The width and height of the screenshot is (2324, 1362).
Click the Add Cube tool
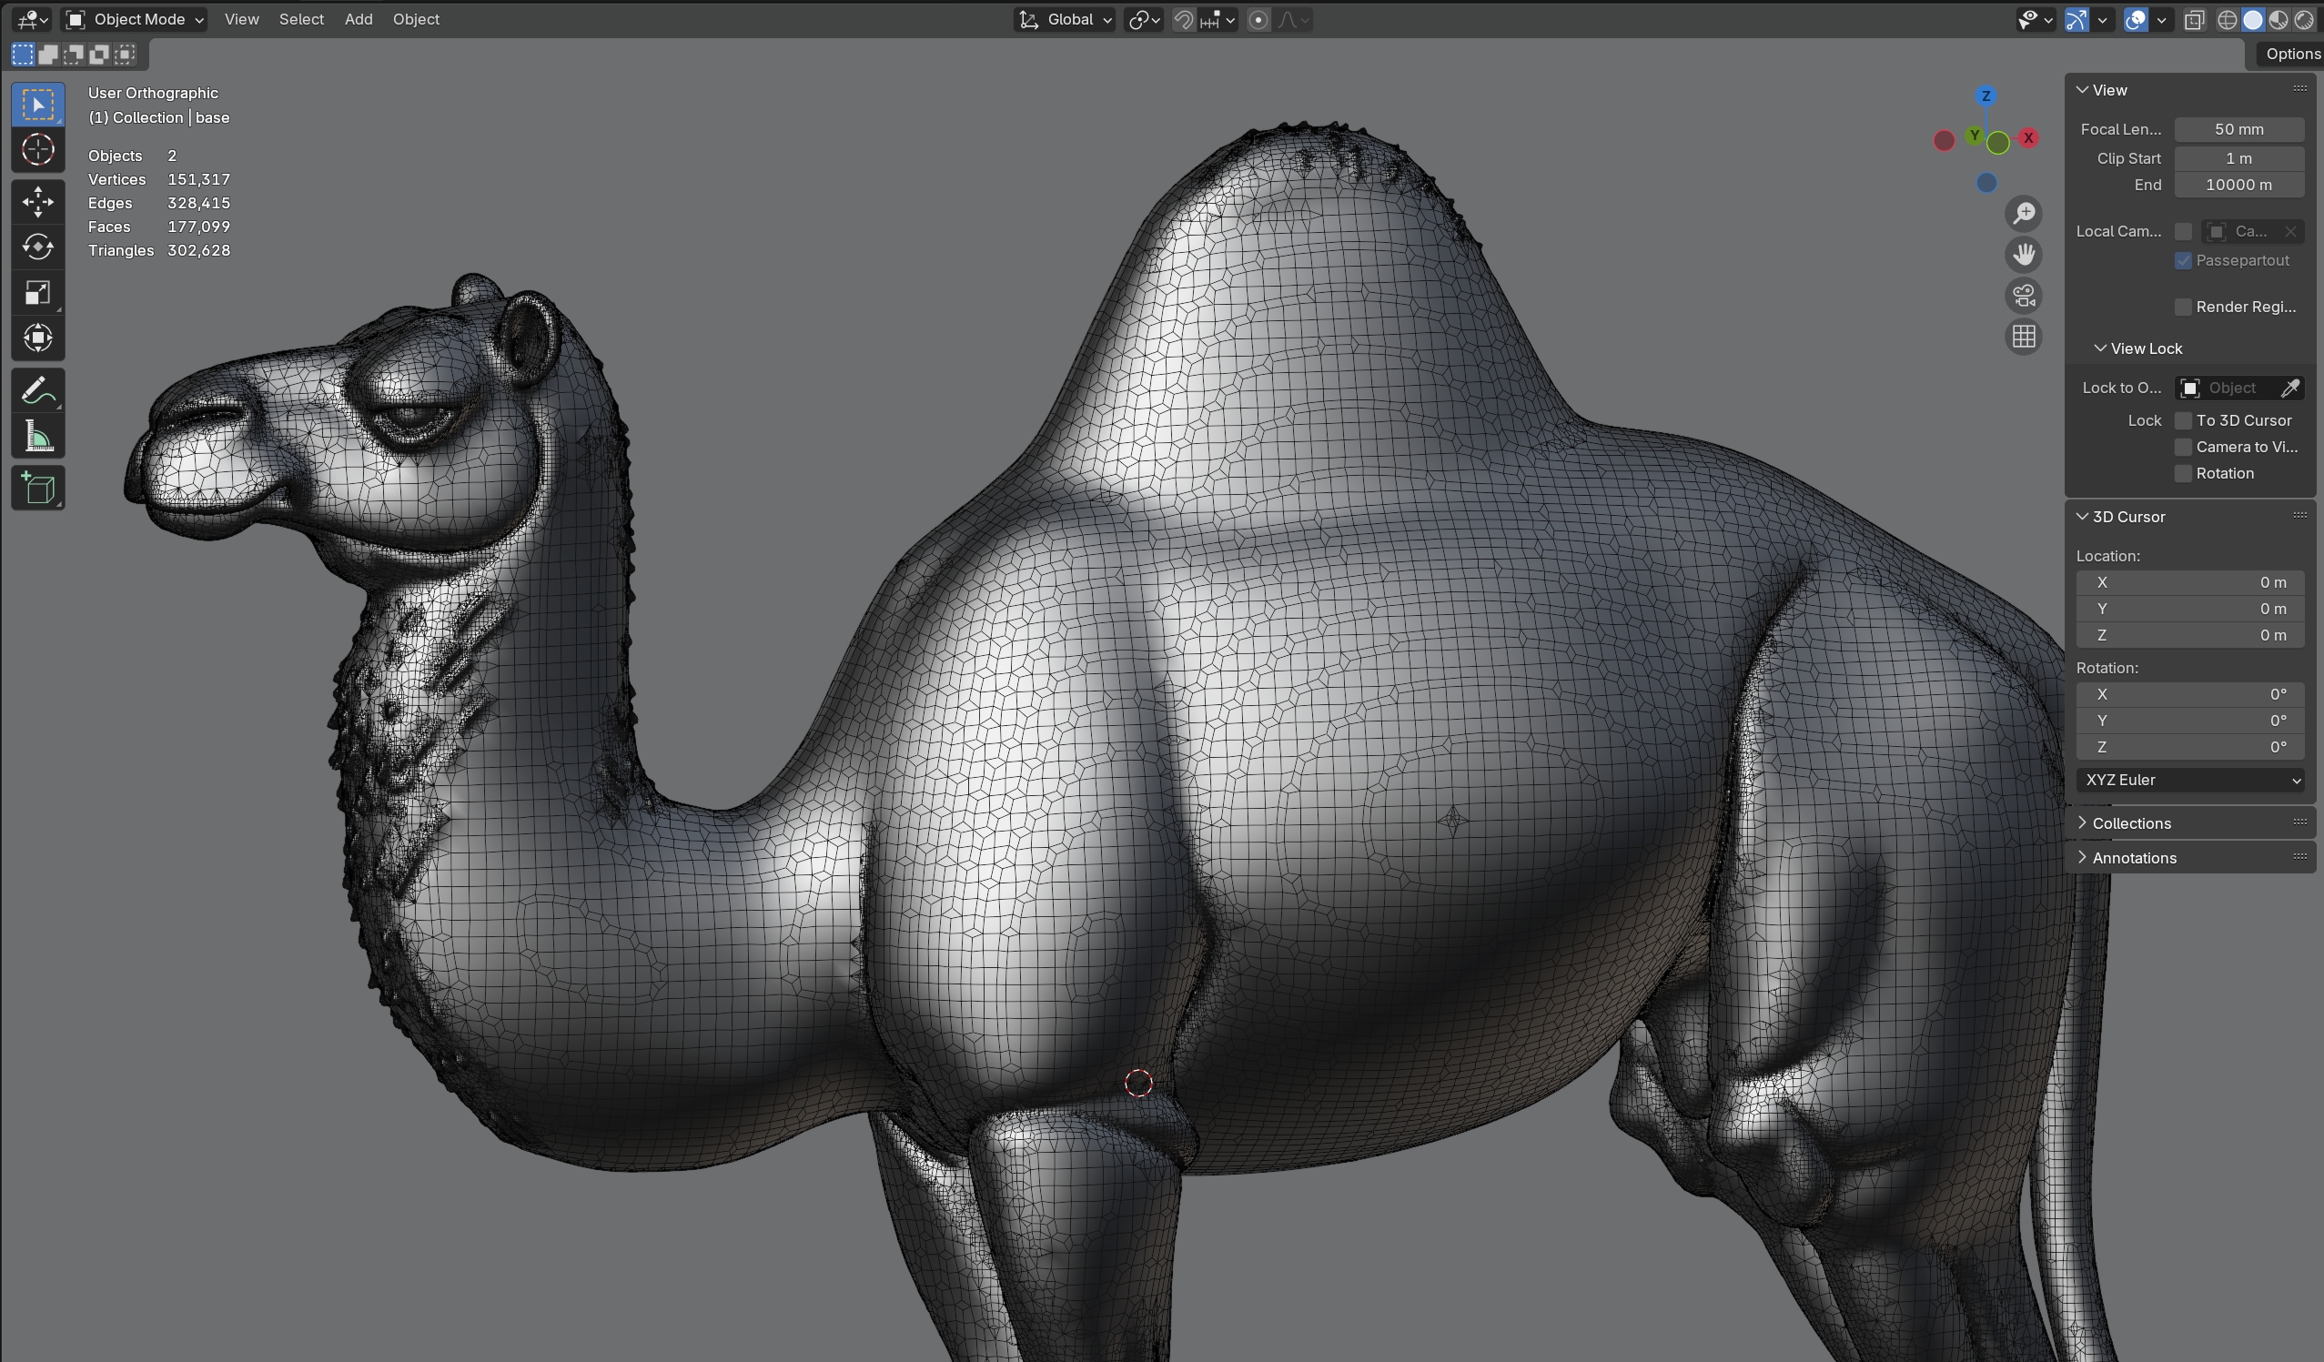point(38,489)
